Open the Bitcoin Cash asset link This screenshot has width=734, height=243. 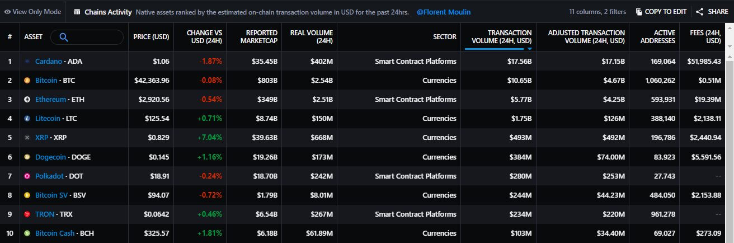click(55, 233)
